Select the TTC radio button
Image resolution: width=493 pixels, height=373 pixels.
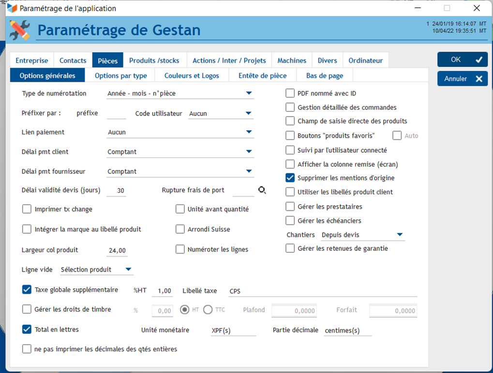(x=208, y=310)
